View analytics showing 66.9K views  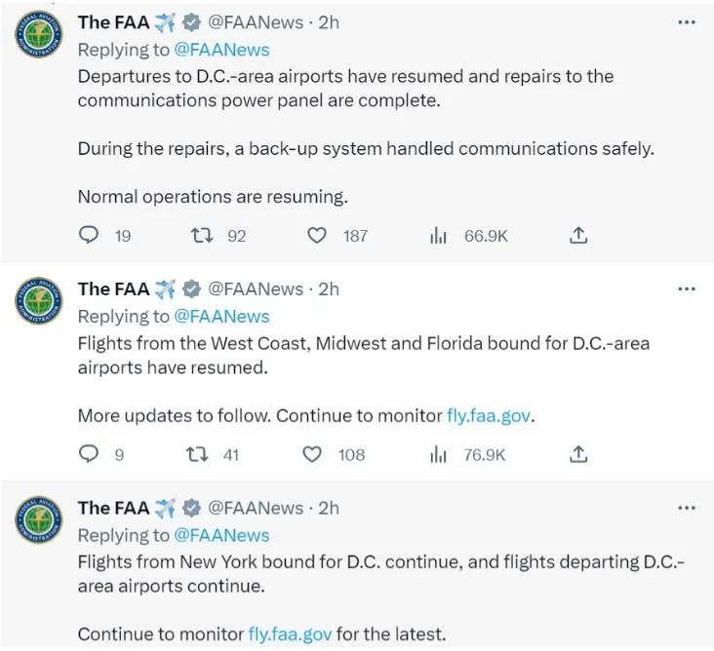click(x=439, y=235)
